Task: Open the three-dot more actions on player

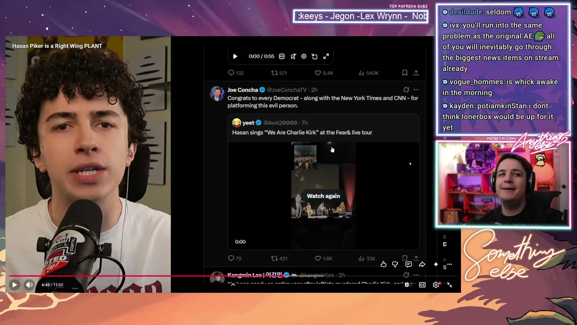Action: point(449,265)
